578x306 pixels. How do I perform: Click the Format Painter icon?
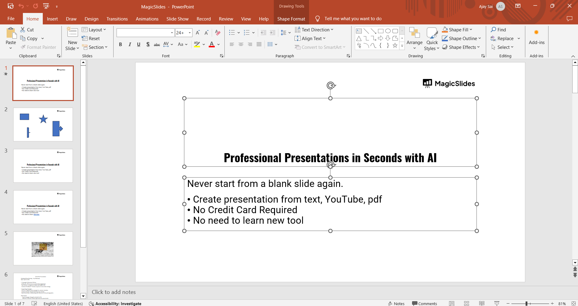[23, 47]
